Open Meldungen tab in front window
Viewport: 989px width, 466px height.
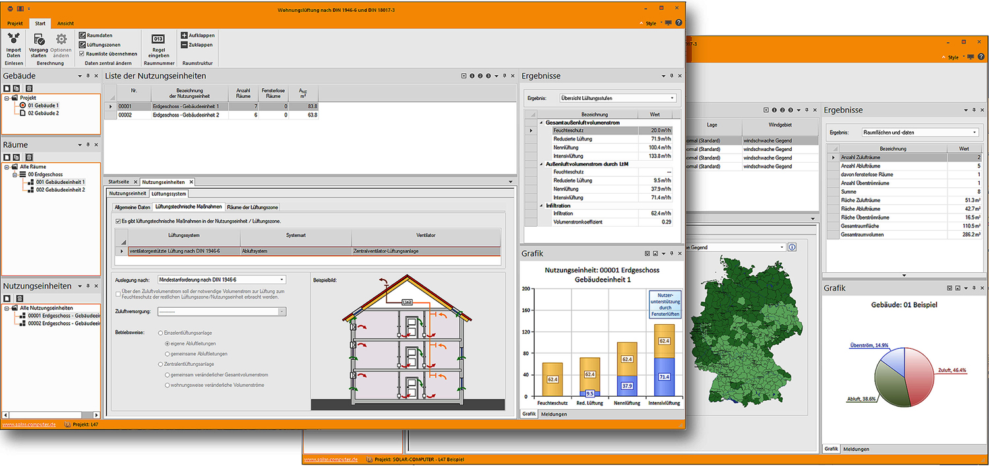[x=554, y=414]
